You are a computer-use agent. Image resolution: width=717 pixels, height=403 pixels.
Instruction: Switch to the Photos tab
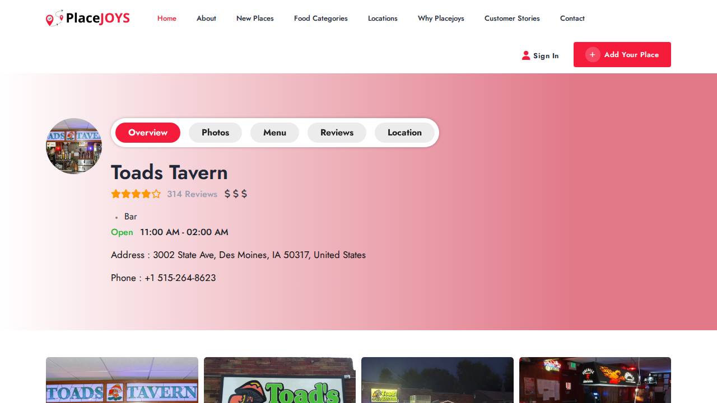[215, 133]
